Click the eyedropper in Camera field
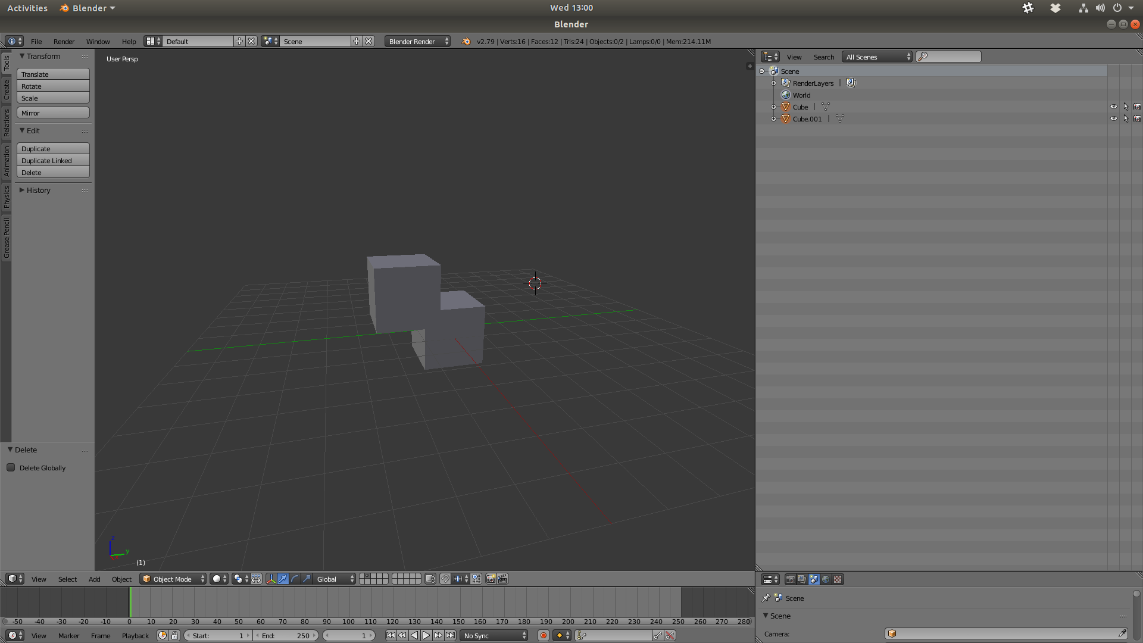The height and width of the screenshot is (643, 1143). (1122, 634)
